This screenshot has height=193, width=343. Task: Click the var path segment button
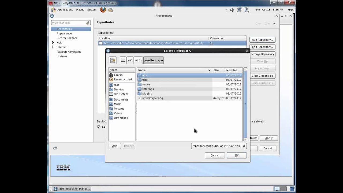point(130,60)
